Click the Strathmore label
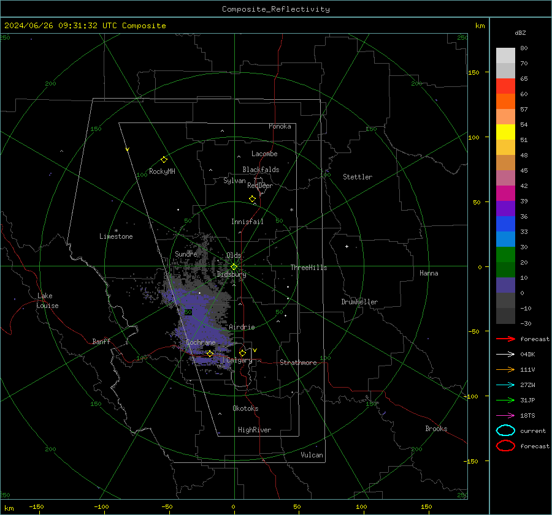The height and width of the screenshot is (515, 552). point(298,363)
